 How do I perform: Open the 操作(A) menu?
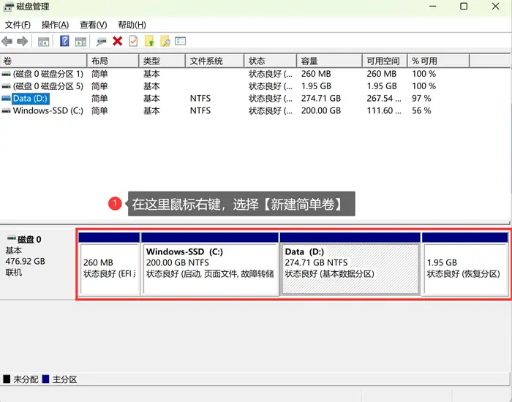(x=55, y=25)
